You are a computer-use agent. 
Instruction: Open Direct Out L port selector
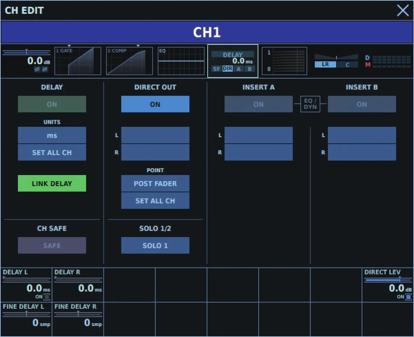(x=155, y=135)
